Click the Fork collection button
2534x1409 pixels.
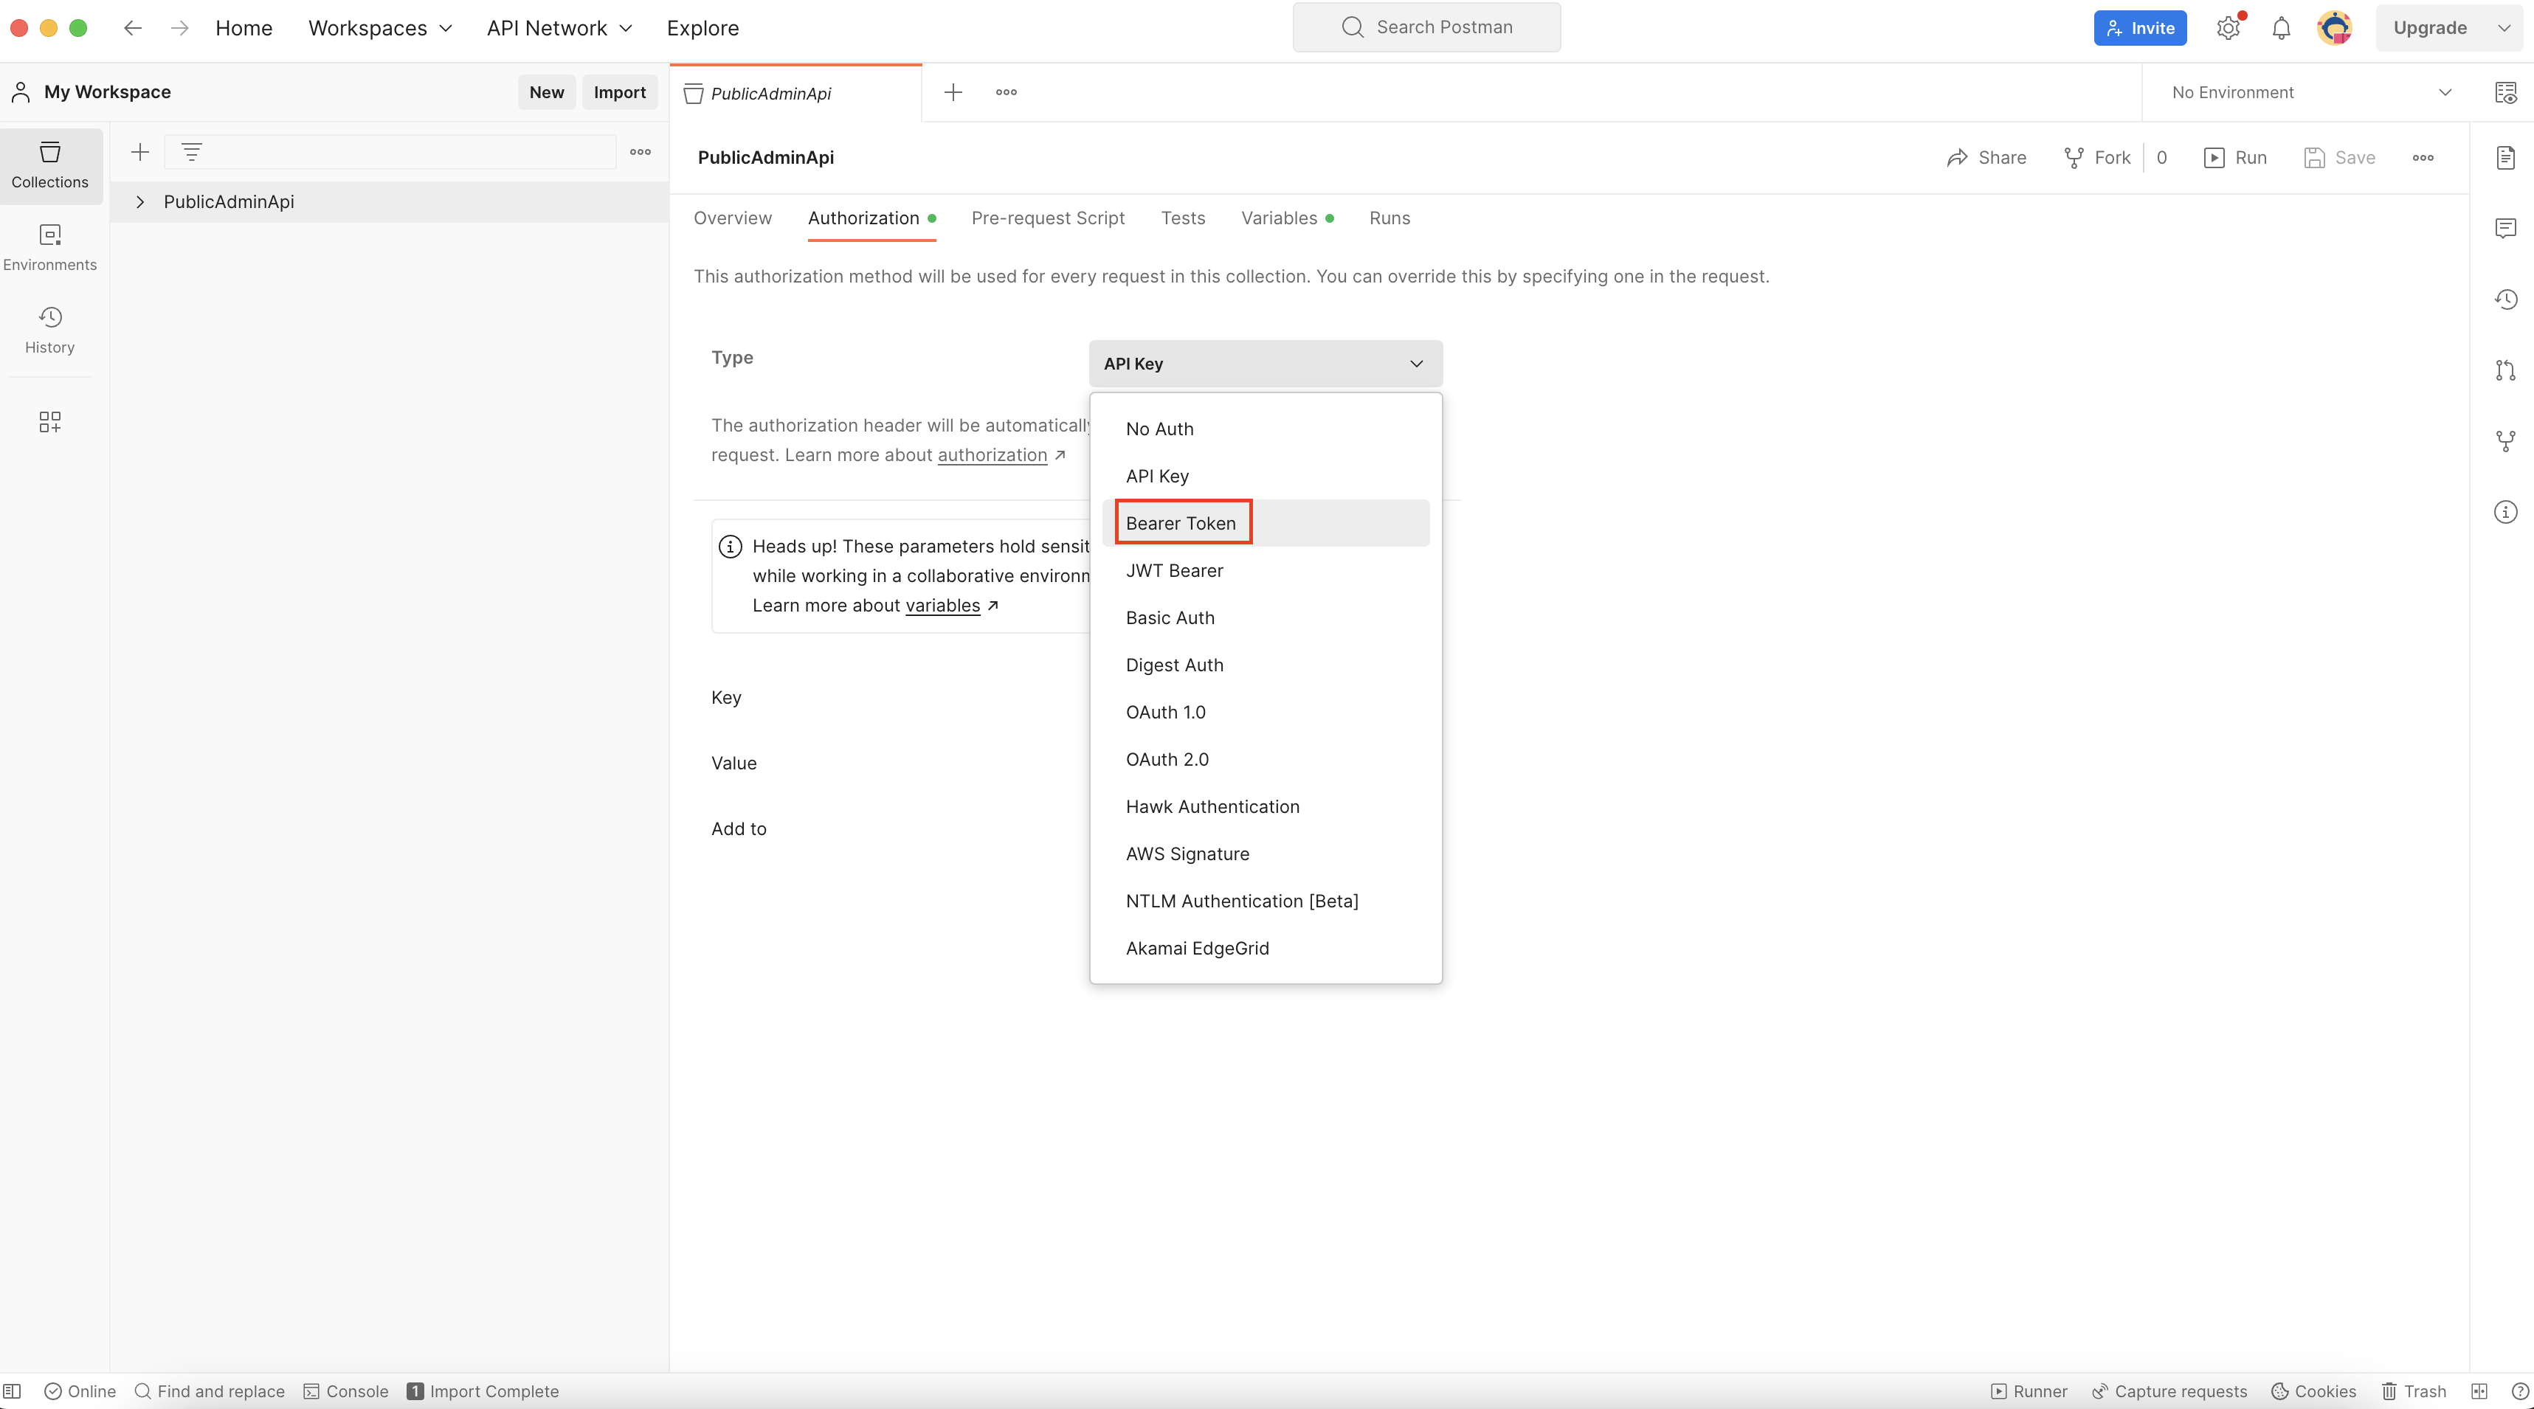(2097, 157)
